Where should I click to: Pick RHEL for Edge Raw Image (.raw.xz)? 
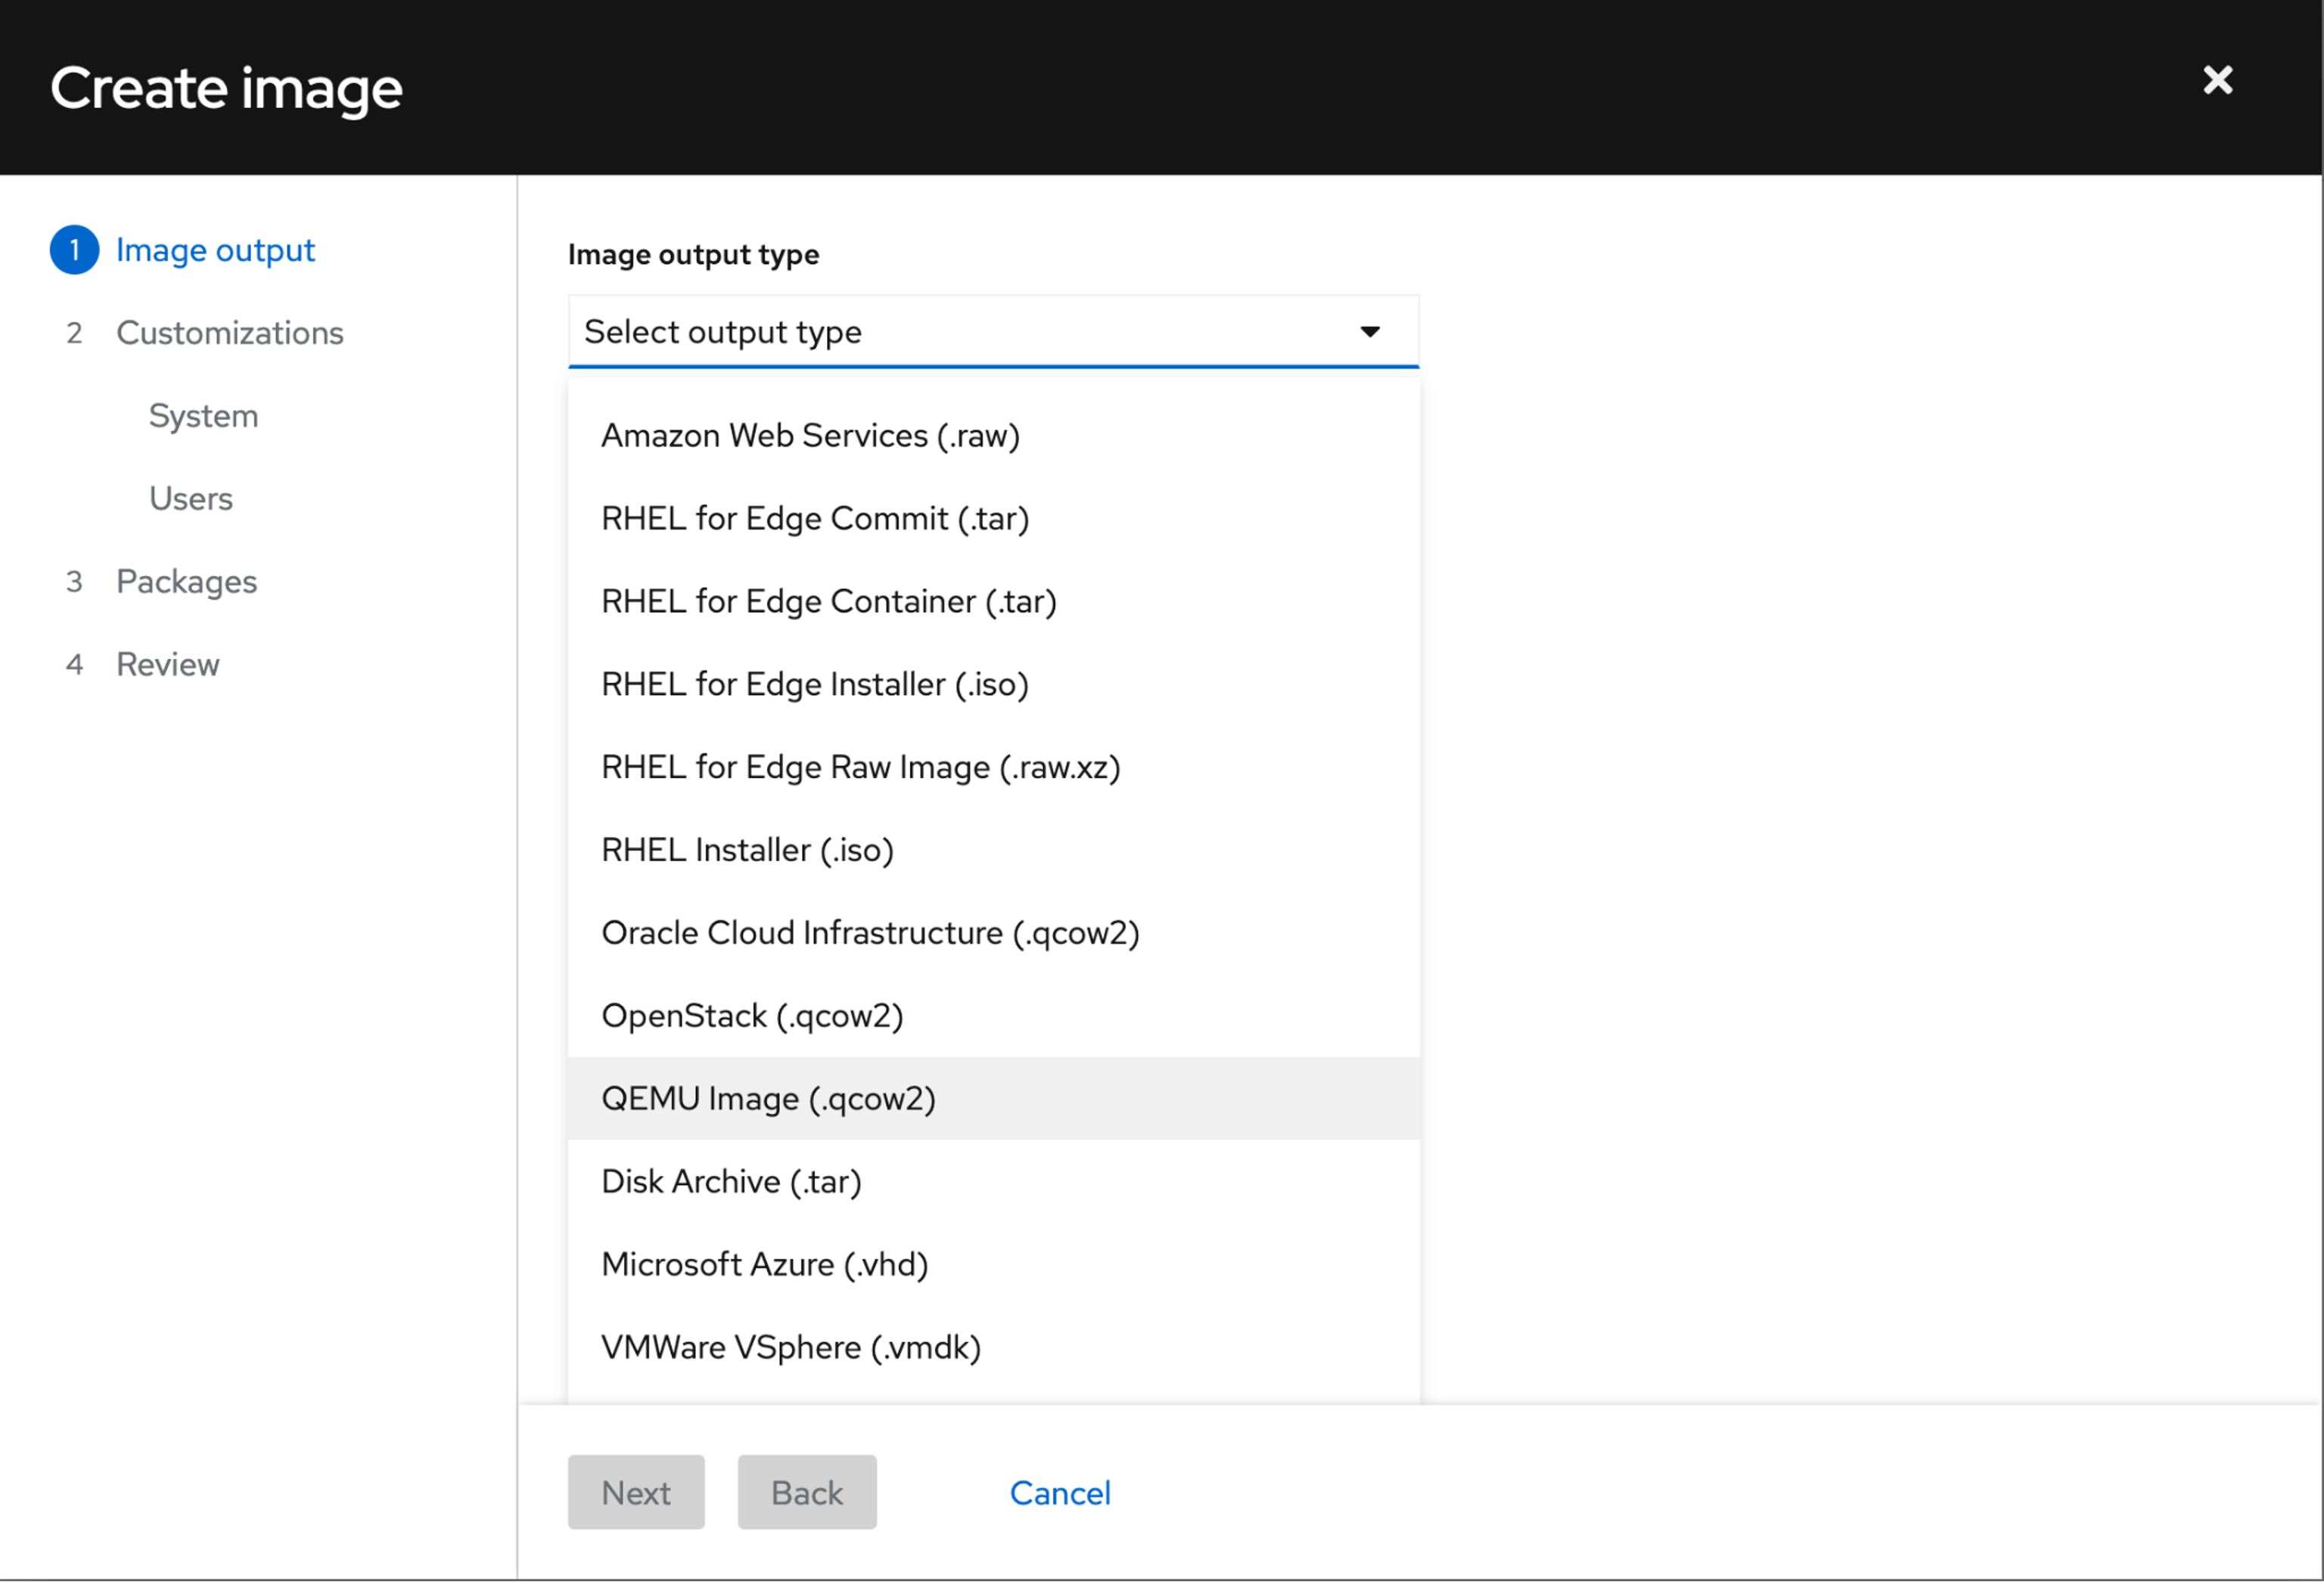coord(860,767)
